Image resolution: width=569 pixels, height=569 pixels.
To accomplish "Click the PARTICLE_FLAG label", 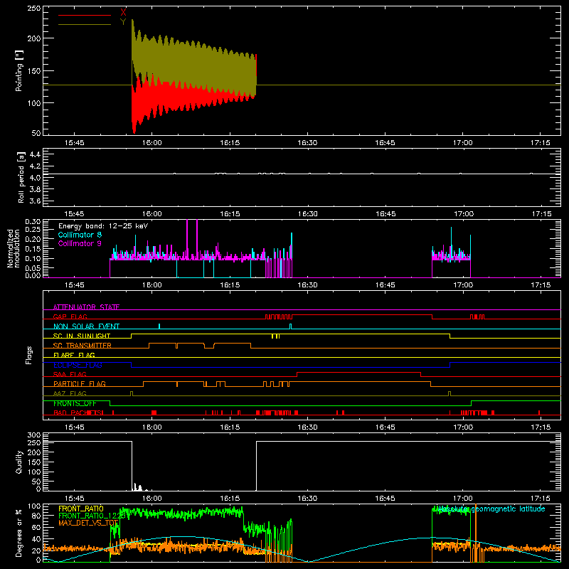I will click(80, 383).
